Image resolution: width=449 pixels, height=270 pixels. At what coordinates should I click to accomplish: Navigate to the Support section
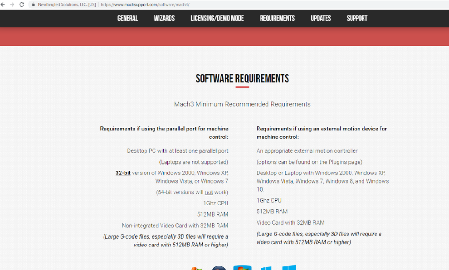click(x=357, y=19)
